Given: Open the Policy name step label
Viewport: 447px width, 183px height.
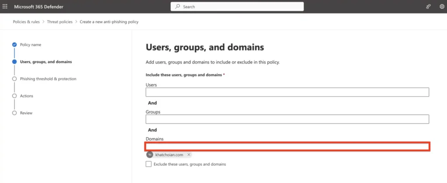Looking at the screenshot, I should 31,45.
